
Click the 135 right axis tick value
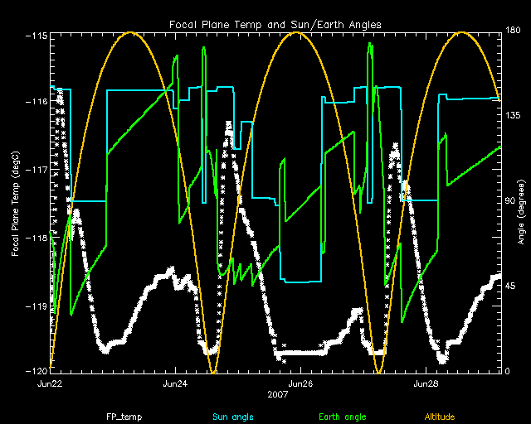pos(514,117)
